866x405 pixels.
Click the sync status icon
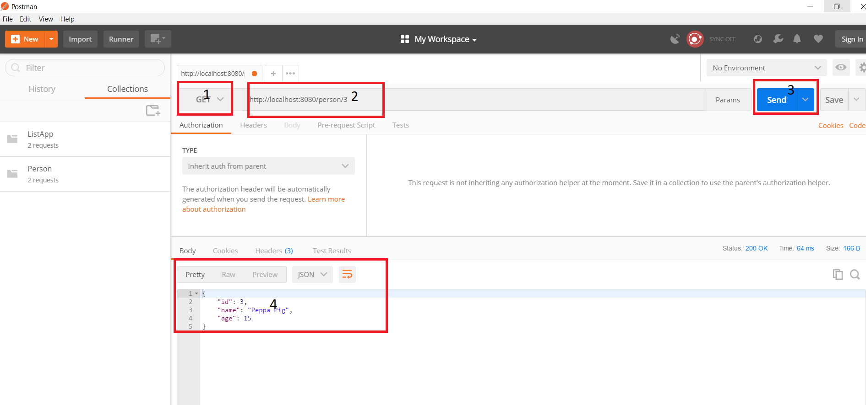695,39
